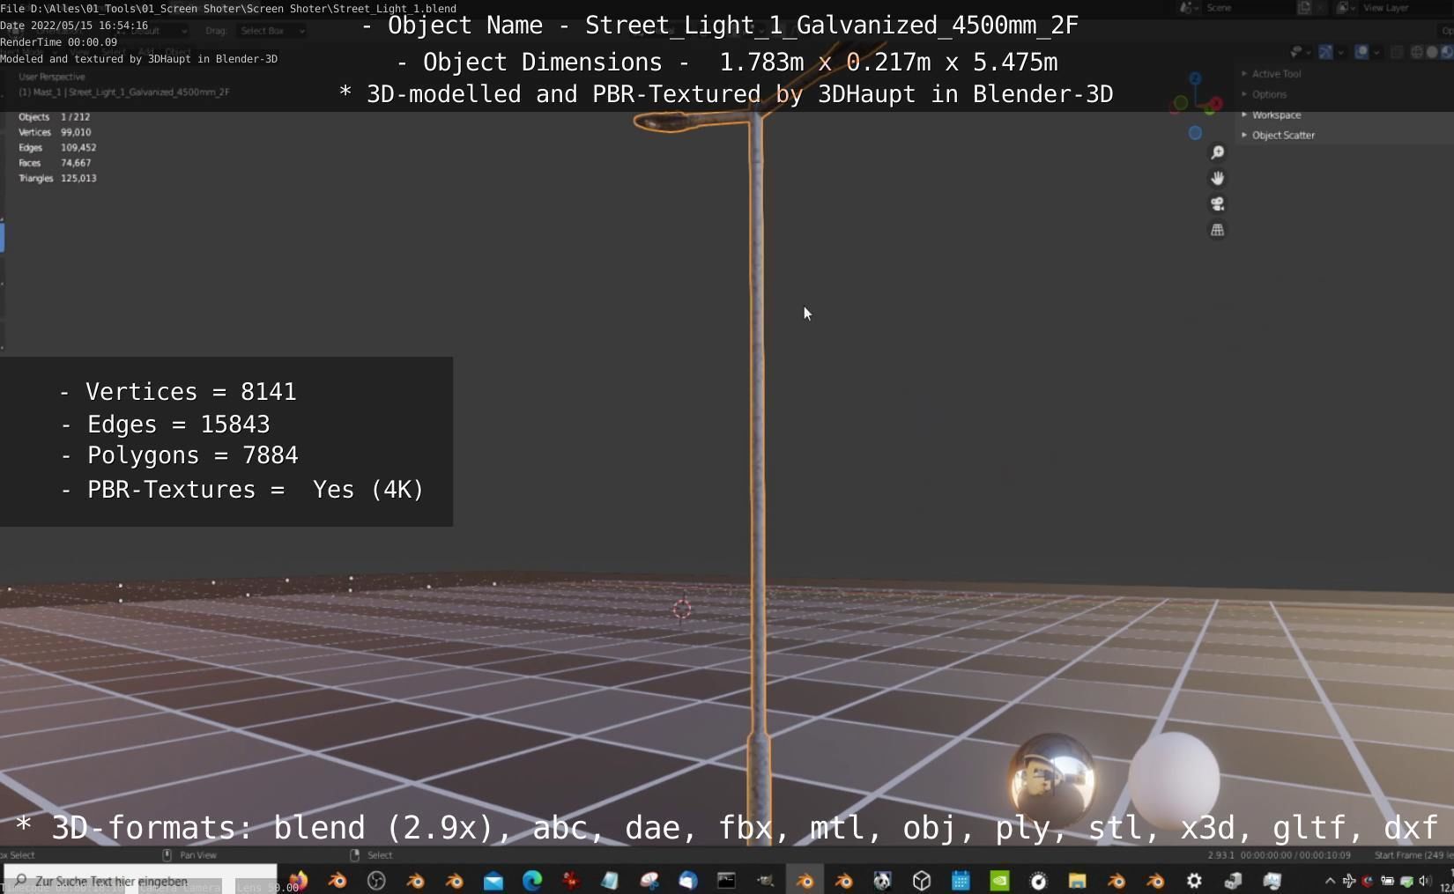Select solid viewport shading

[x=1432, y=52]
